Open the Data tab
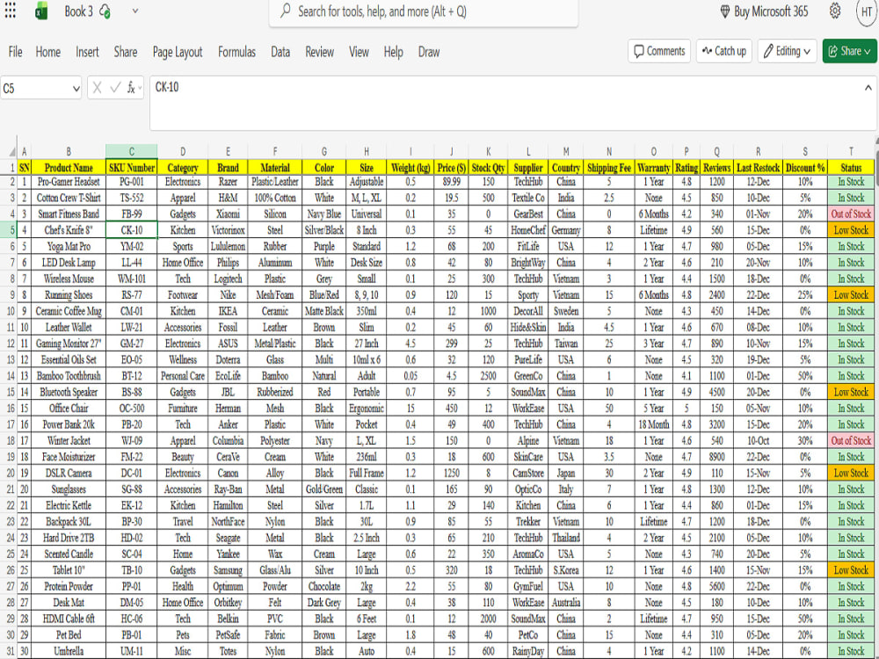 tap(280, 52)
